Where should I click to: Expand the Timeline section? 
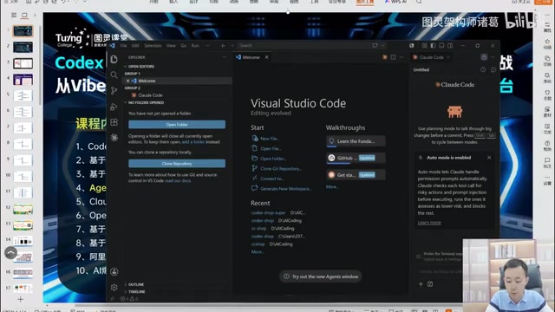135,292
